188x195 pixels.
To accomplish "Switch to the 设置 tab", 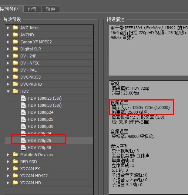I will (32, 9).
